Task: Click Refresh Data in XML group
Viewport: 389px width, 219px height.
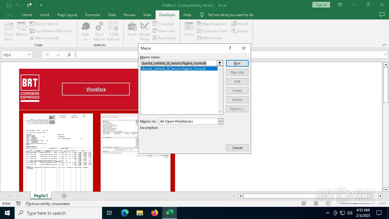Action: pos(209,38)
